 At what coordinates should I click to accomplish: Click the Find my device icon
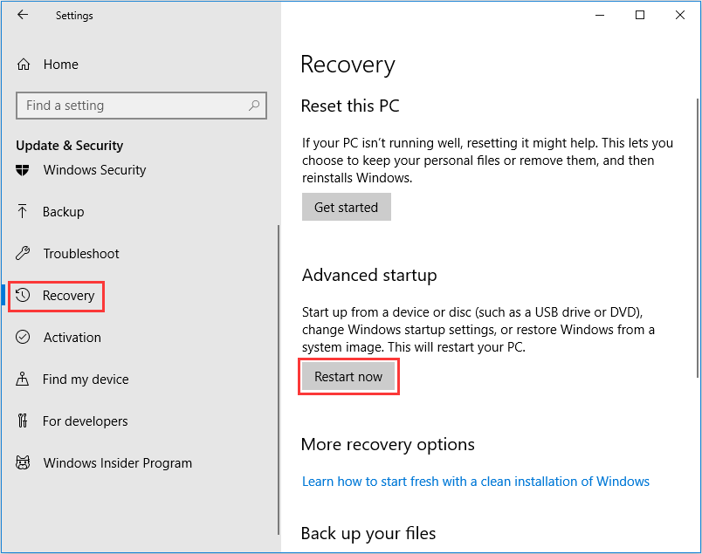click(24, 380)
